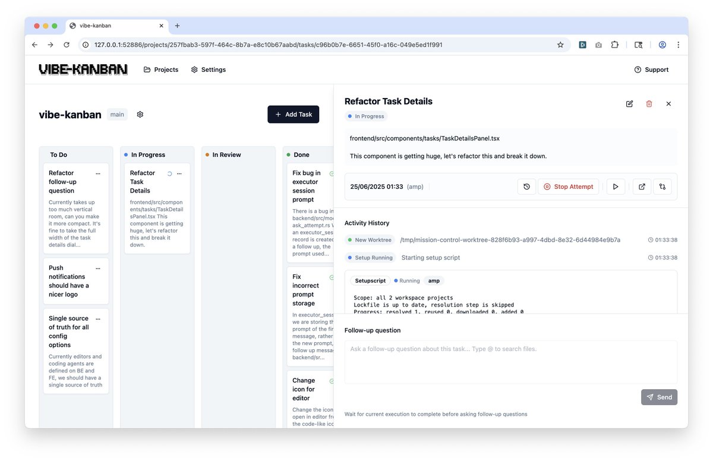
Task: Open Chrome's three-dot menu
Action: tap(678, 45)
